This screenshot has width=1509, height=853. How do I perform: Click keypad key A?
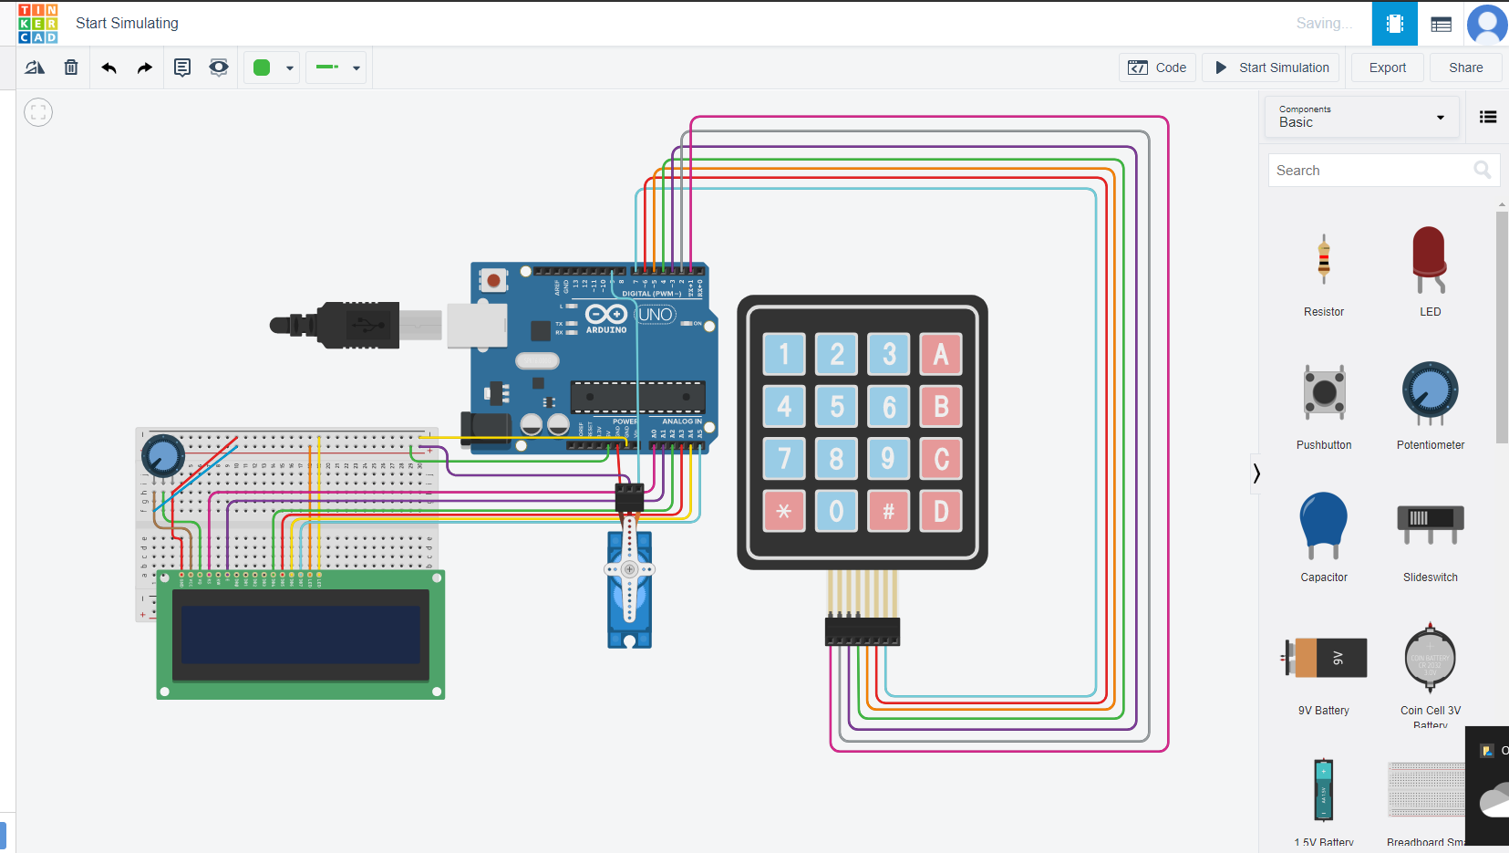[941, 354]
